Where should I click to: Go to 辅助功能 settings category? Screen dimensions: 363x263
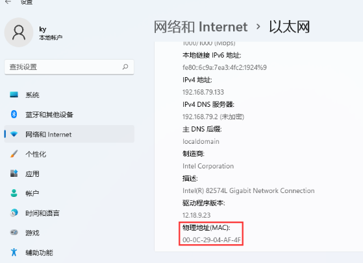pyautogui.click(x=69, y=252)
